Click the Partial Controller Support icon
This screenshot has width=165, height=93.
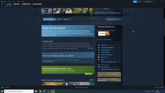click(99, 55)
